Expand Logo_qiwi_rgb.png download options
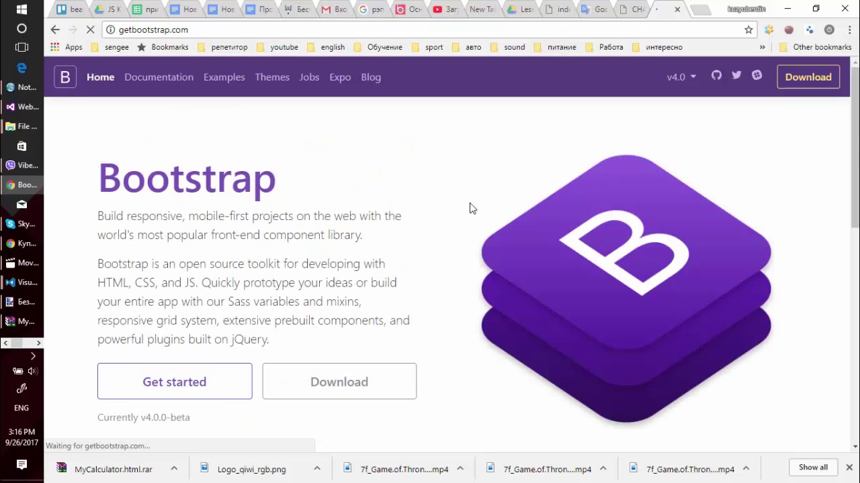 click(x=317, y=468)
